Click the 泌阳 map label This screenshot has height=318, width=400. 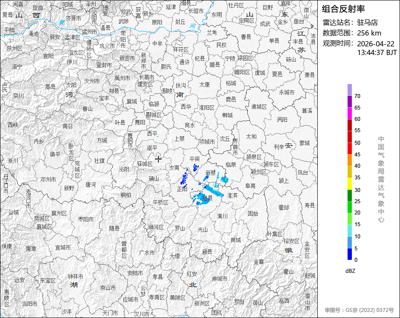pos(124,169)
